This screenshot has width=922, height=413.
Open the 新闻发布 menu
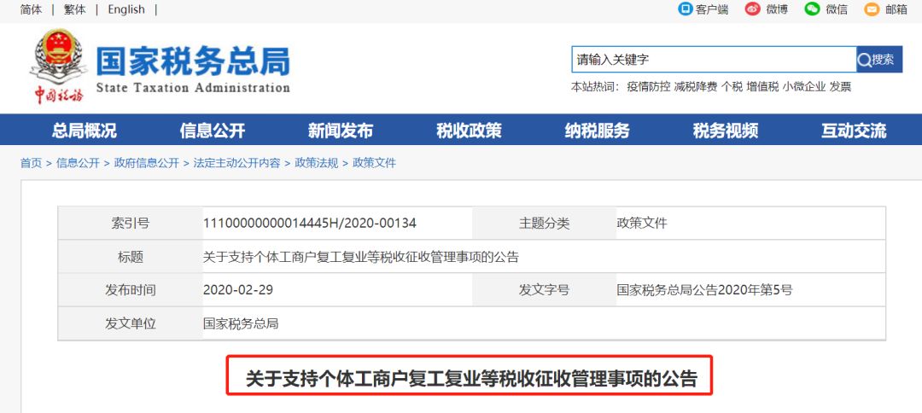pos(341,131)
